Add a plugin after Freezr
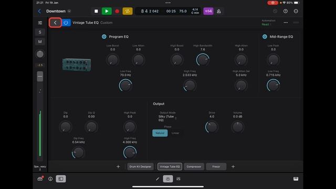 [233, 166]
